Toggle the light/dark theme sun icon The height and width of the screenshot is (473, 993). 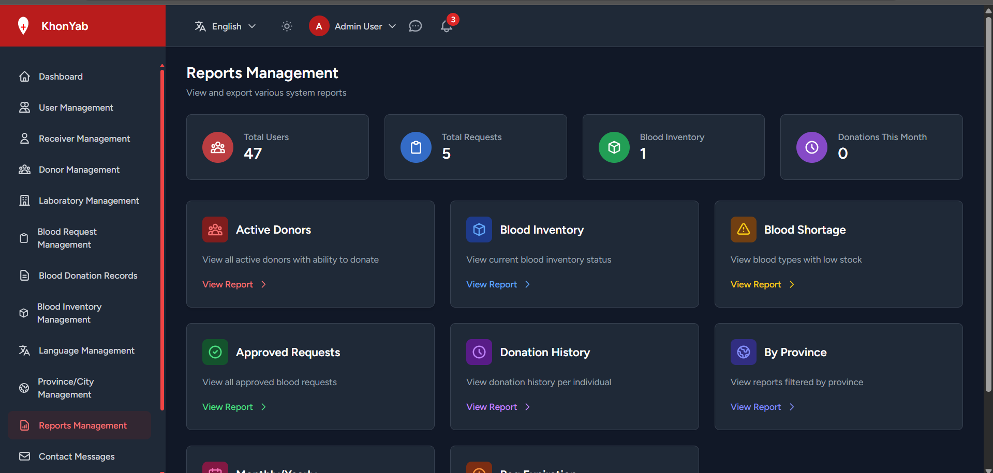coord(287,26)
